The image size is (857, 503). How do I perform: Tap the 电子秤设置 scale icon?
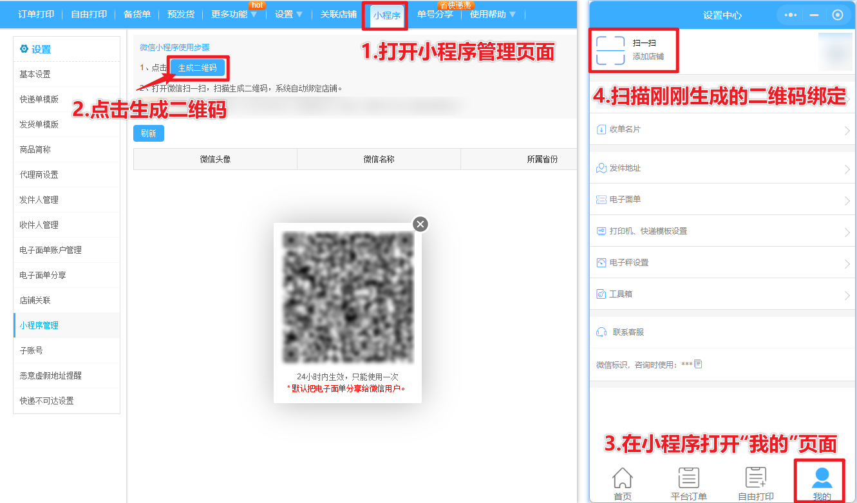(x=601, y=262)
